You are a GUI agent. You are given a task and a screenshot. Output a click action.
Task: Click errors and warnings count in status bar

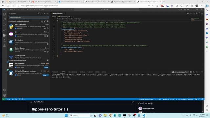tap(21, 99)
